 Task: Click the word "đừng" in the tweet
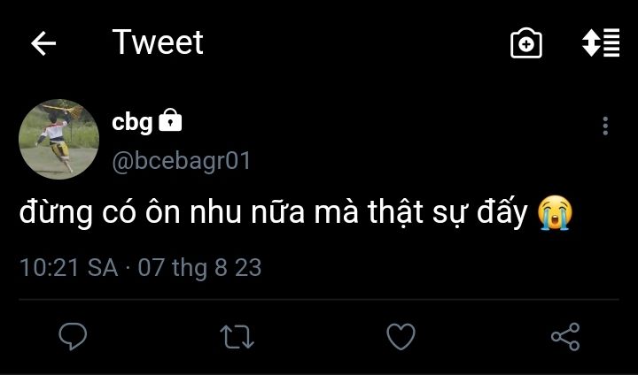point(50,214)
